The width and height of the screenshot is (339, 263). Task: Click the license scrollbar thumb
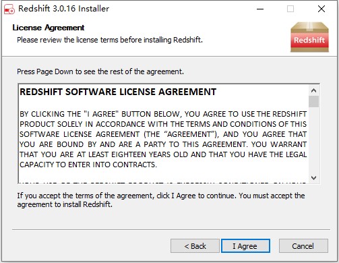tap(313, 101)
